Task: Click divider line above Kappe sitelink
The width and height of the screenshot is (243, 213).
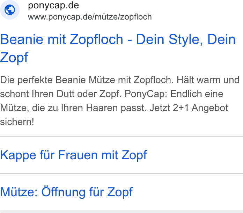Action: (121, 137)
